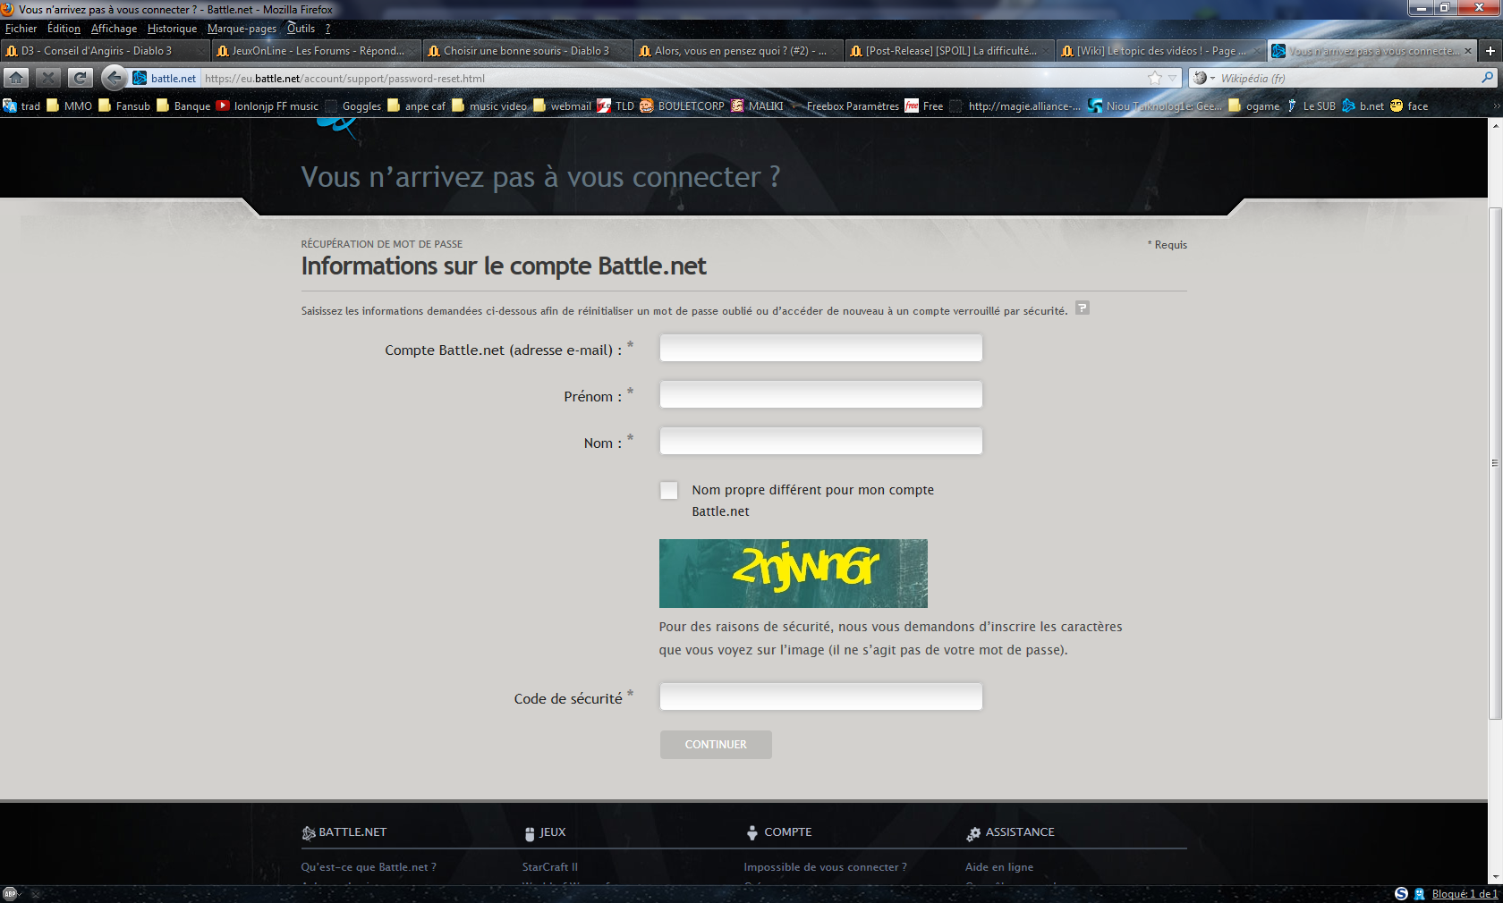1503x903 pixels.
Task: Click the stop loading X button
Action: 48,78
